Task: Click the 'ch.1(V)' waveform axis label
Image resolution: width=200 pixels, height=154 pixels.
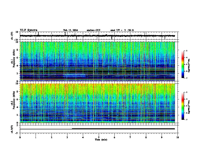Action: click(x=12, y=36)
